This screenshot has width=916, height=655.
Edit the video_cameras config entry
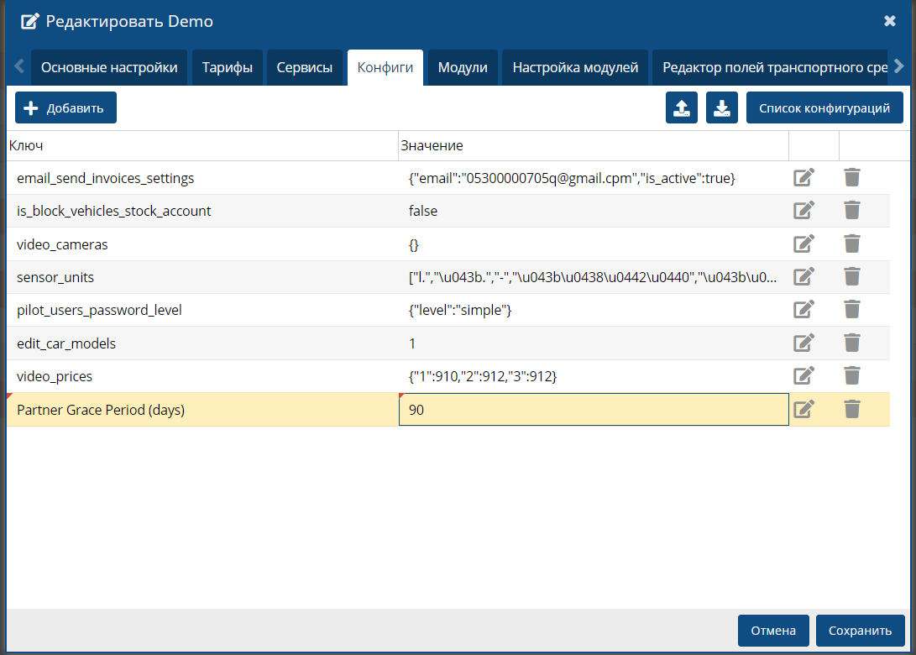[x=803, y=244]
